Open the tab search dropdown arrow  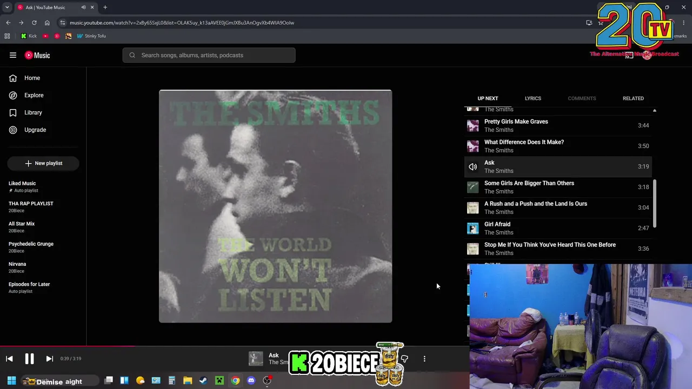point(7,8)
